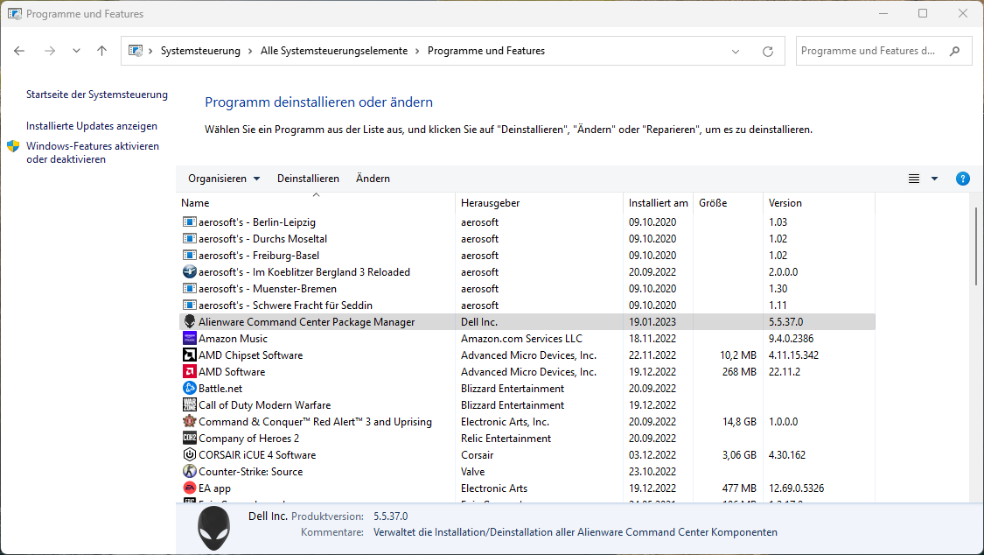The image size is (984, 555).
Task: Click Alle Systemsteuerungselemente breadcrumb
Action: point(334,51)
